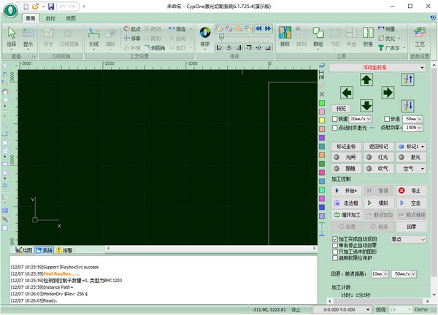Uncheck 加工完成自动返回 option

[x=335, y=239]
